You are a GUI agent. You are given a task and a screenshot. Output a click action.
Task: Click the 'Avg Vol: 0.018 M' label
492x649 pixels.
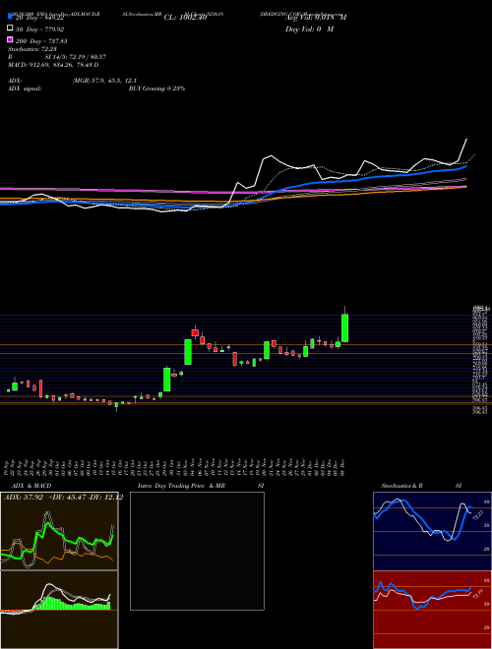[316, 18]
